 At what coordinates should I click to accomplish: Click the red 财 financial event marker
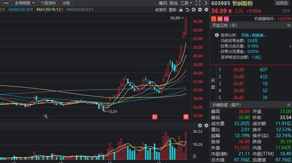point(155,117)
